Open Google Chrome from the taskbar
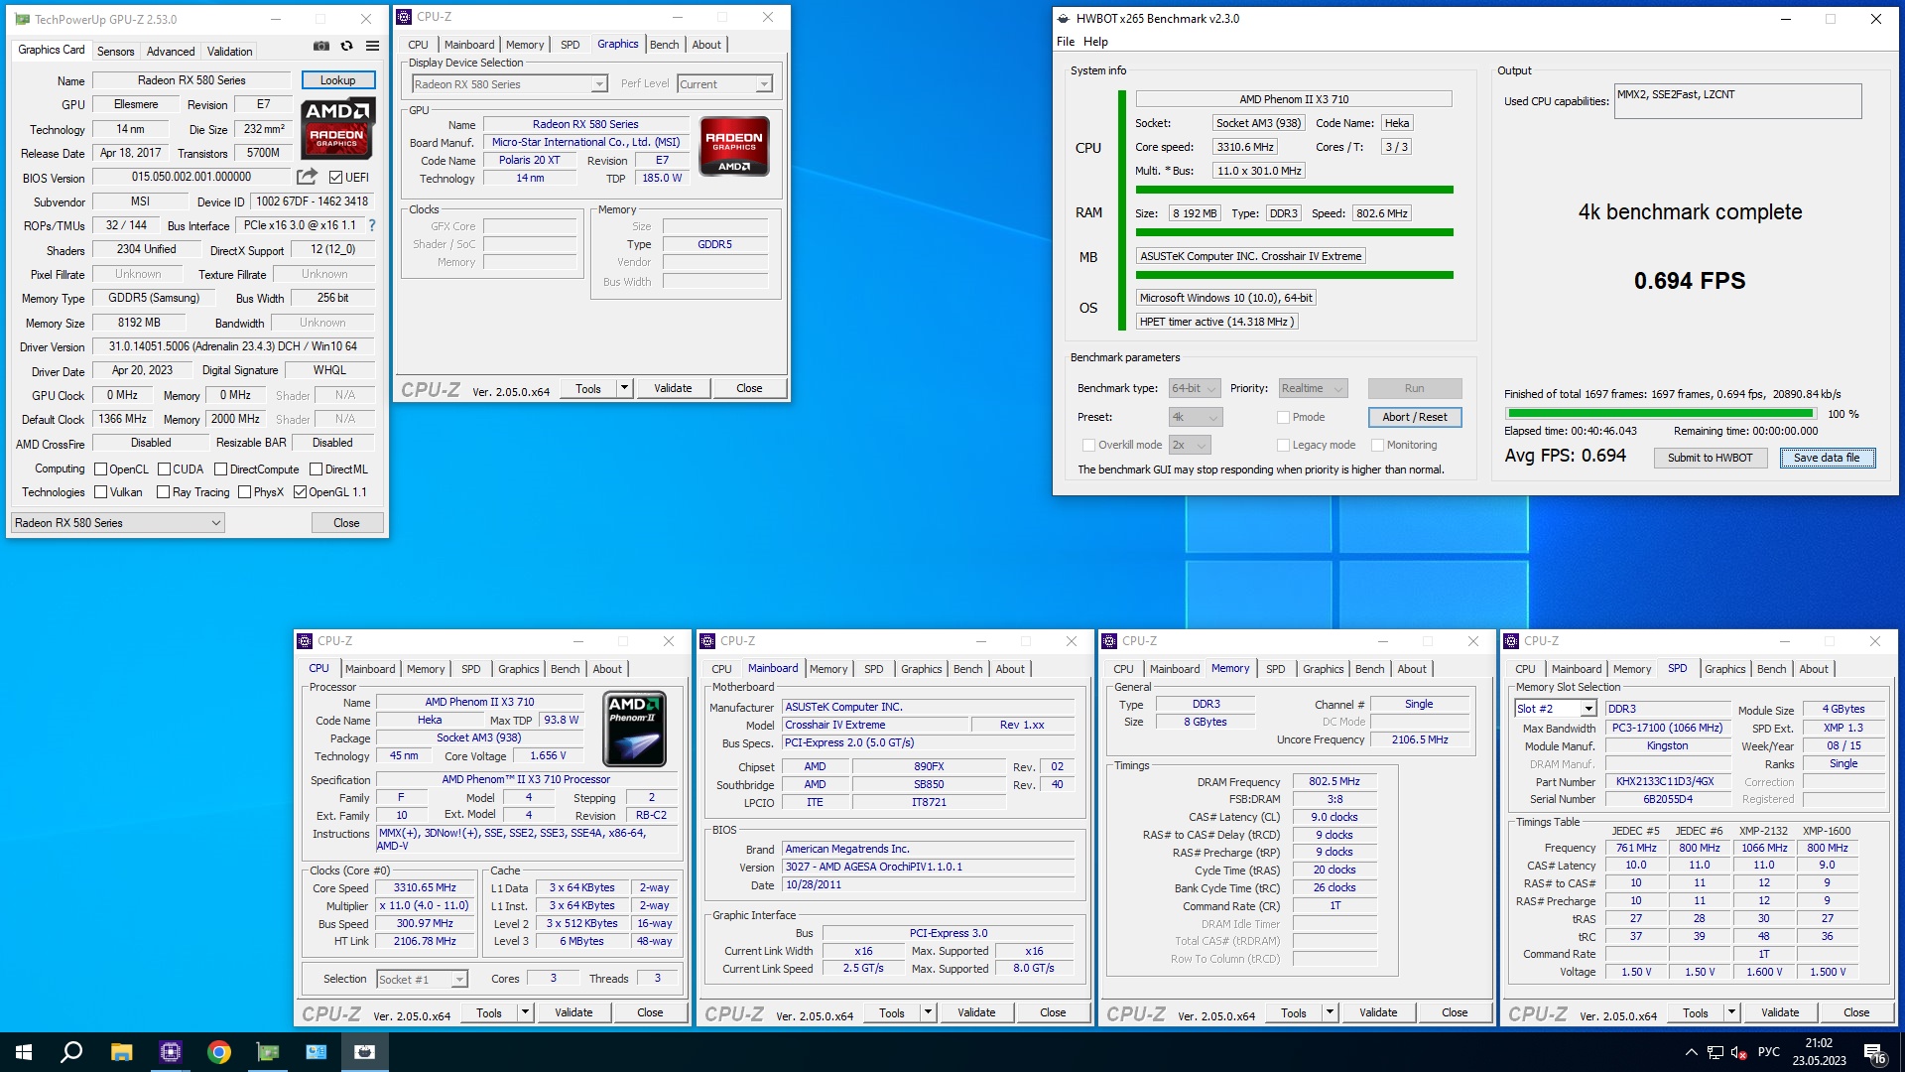The width and height of the screenshot is (1905, 1072). pos(218,1052)
